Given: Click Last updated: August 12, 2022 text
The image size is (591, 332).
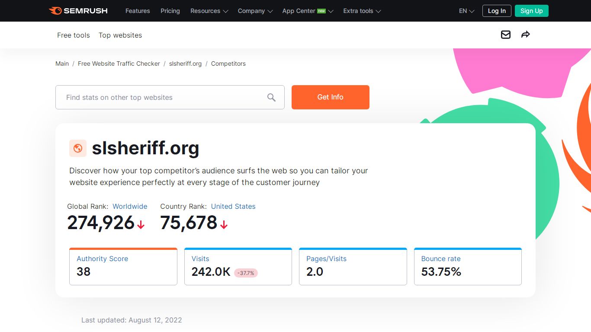Looking at the screenshot, I should (x=132, y=320).
